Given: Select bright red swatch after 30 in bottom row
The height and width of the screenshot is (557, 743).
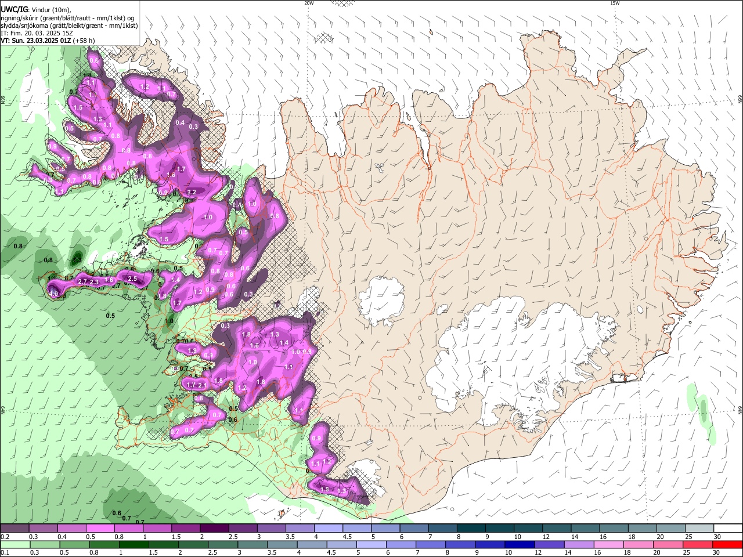Looking at the screenshot, I should (x=727, y=545).
